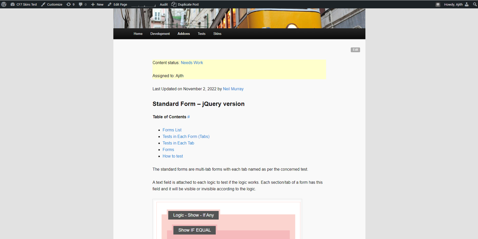
Task: Click the user avatar icon
Action: 467,4
